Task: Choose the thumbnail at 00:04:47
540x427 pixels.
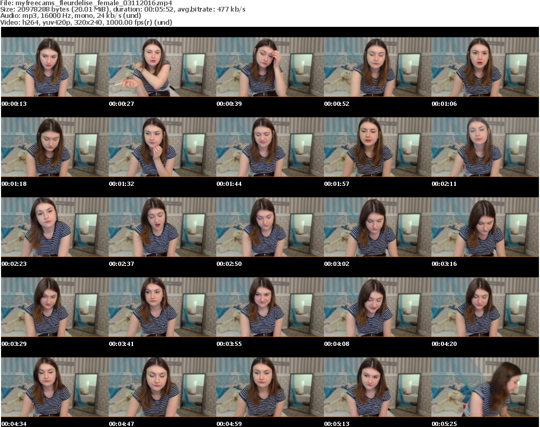Action: [162, 387]
